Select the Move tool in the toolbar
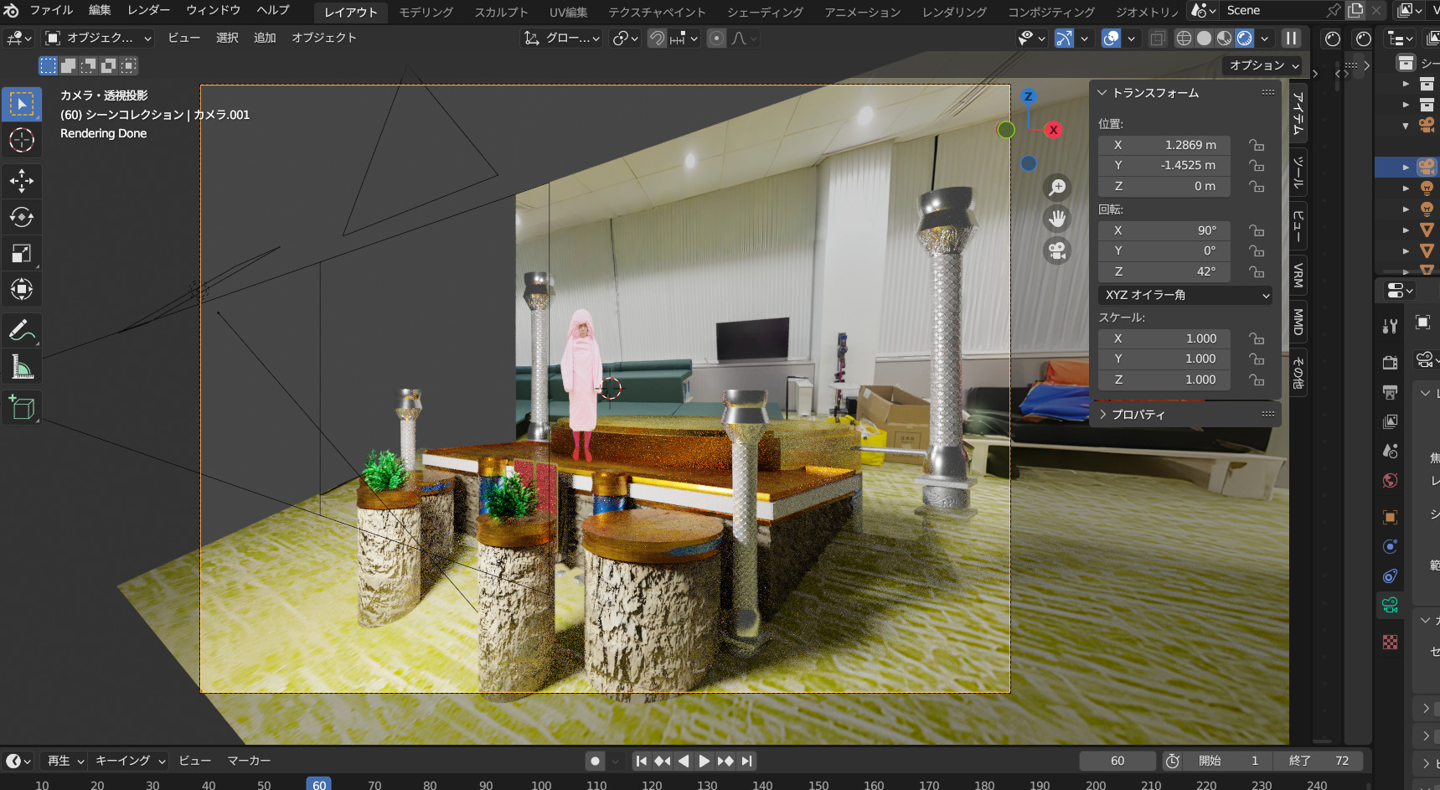The image size is (1440, 790). [x=22, y=180]
